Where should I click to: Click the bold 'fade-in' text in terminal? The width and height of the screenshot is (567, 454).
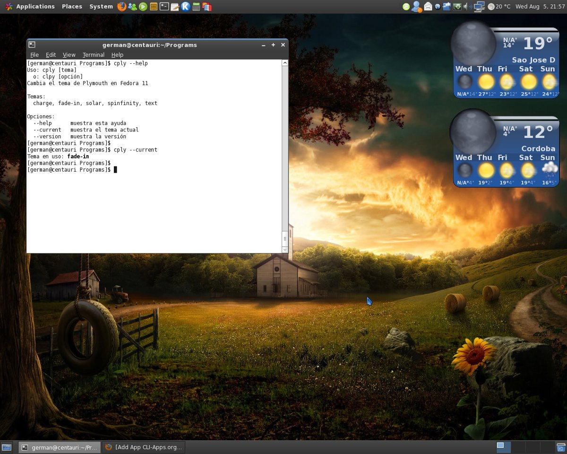tap(78, 157)
